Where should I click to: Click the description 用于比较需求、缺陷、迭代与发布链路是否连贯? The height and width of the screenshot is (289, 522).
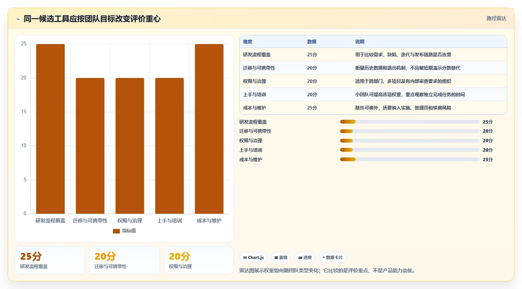403,55
